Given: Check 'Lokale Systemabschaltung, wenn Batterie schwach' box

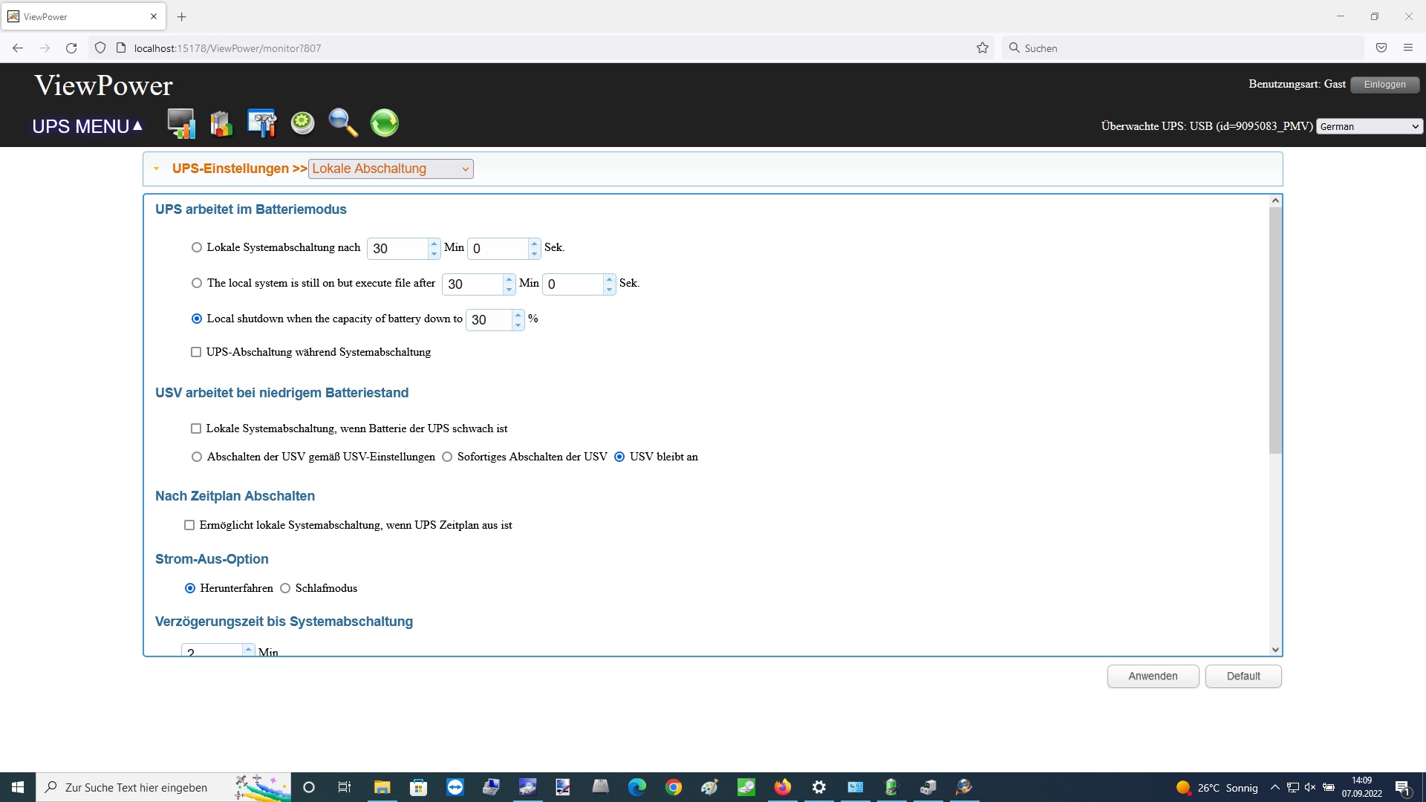Looking at the screenshot, I should pyautogui.click(x=196, y=428).
